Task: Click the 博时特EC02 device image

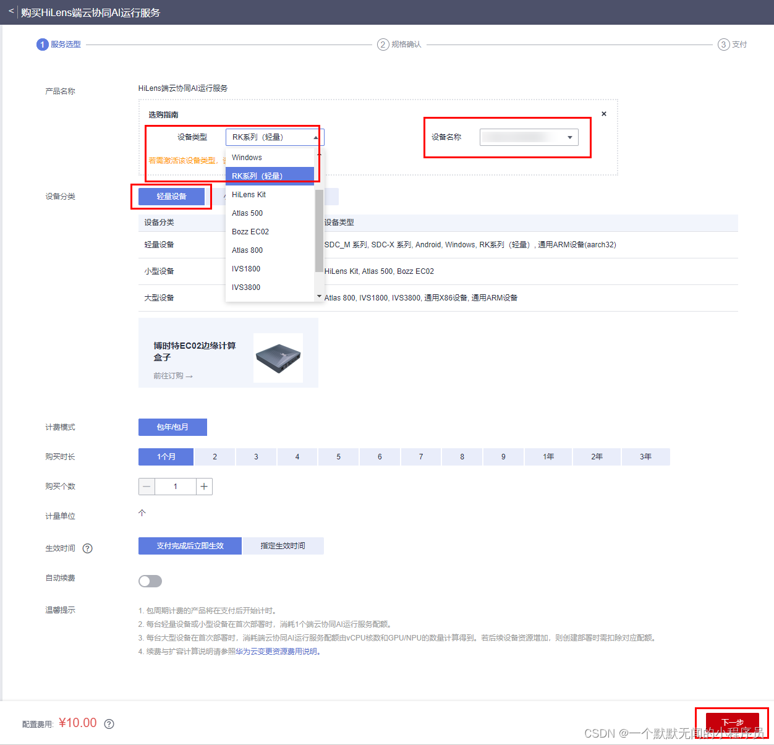Action: (278, 359)
